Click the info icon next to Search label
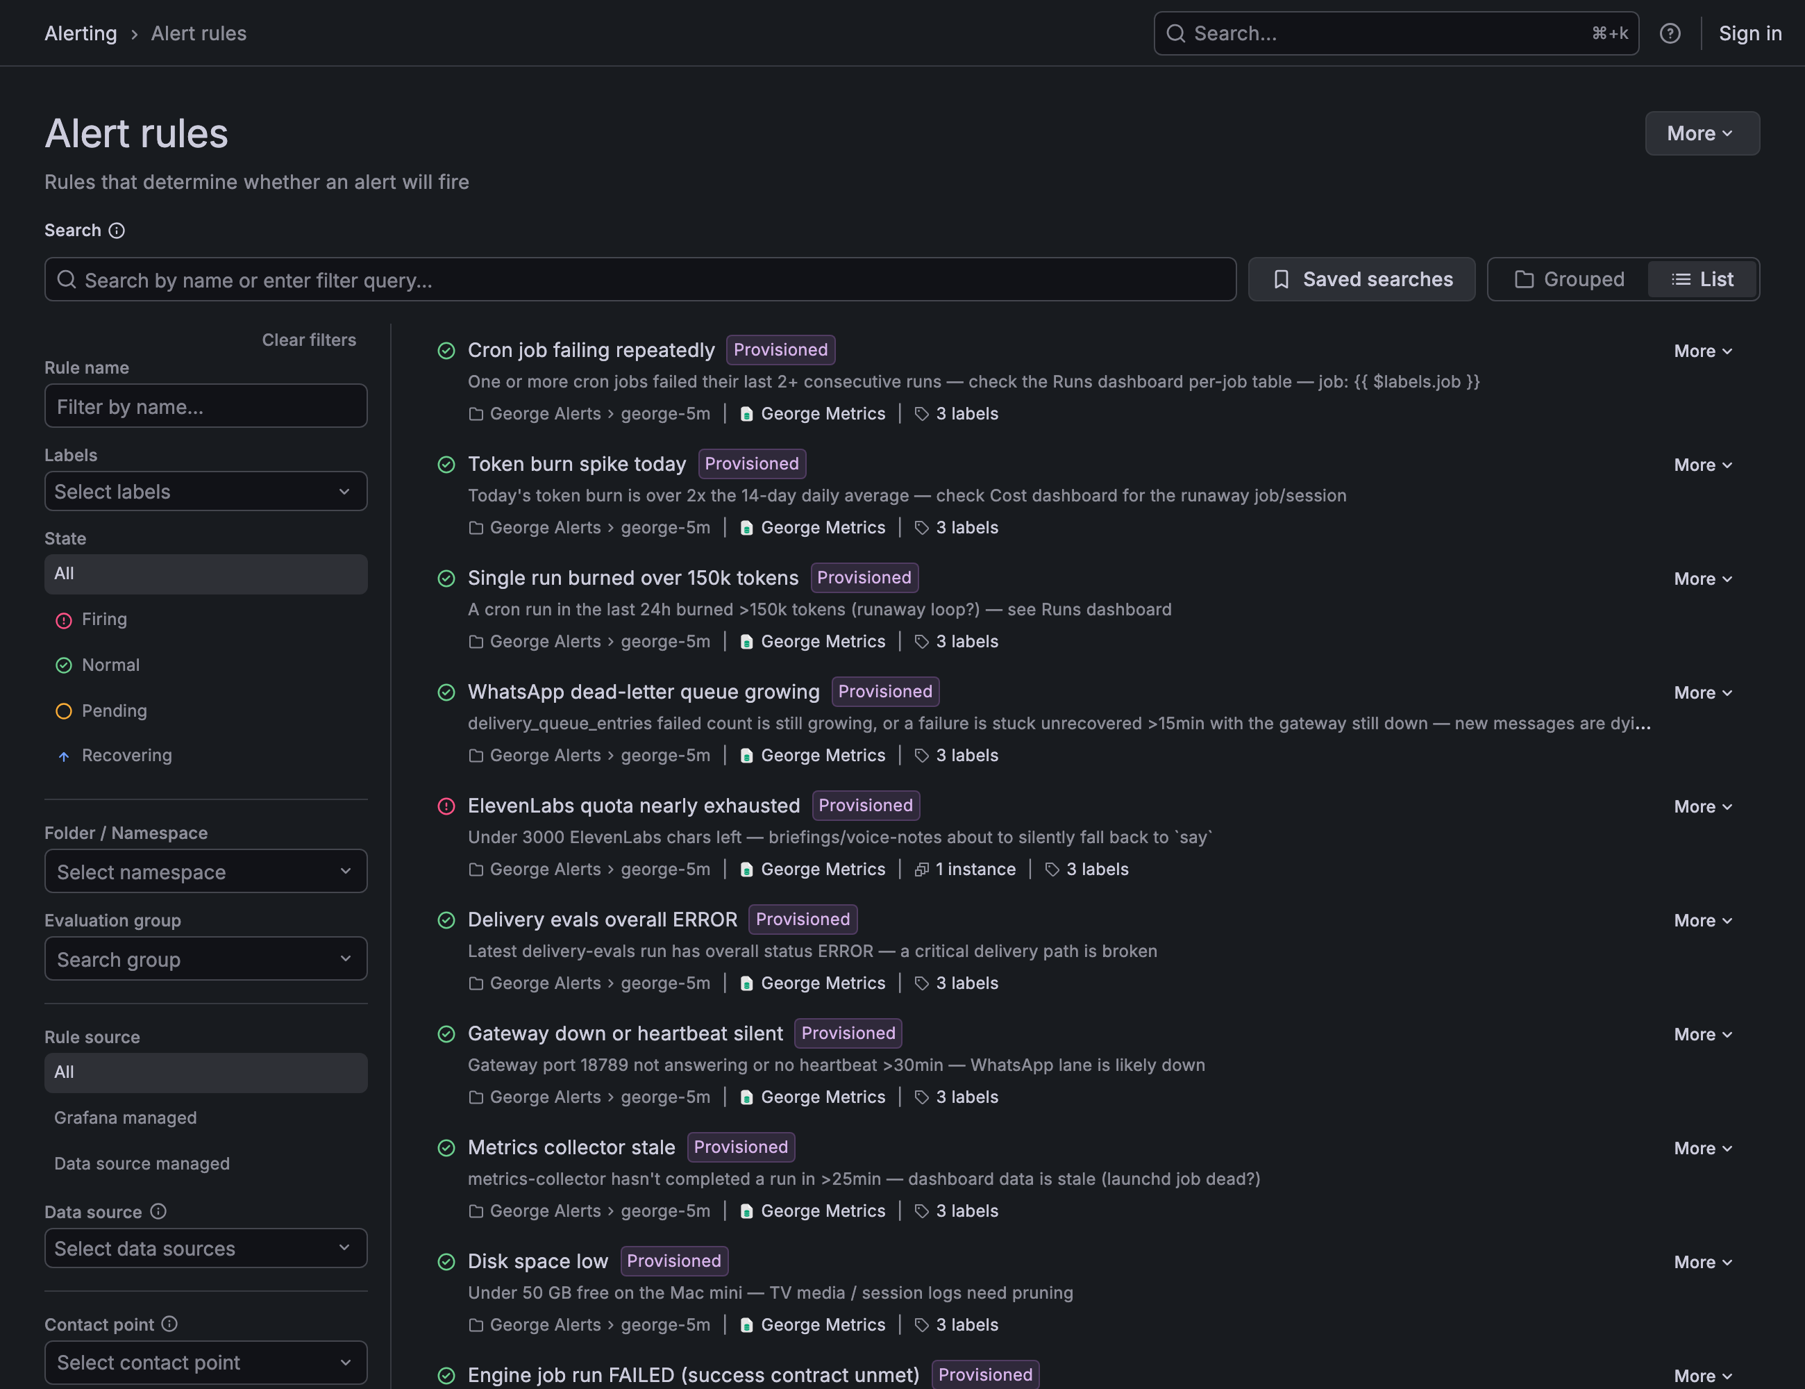1805x1389 pixels. (117, 231)
